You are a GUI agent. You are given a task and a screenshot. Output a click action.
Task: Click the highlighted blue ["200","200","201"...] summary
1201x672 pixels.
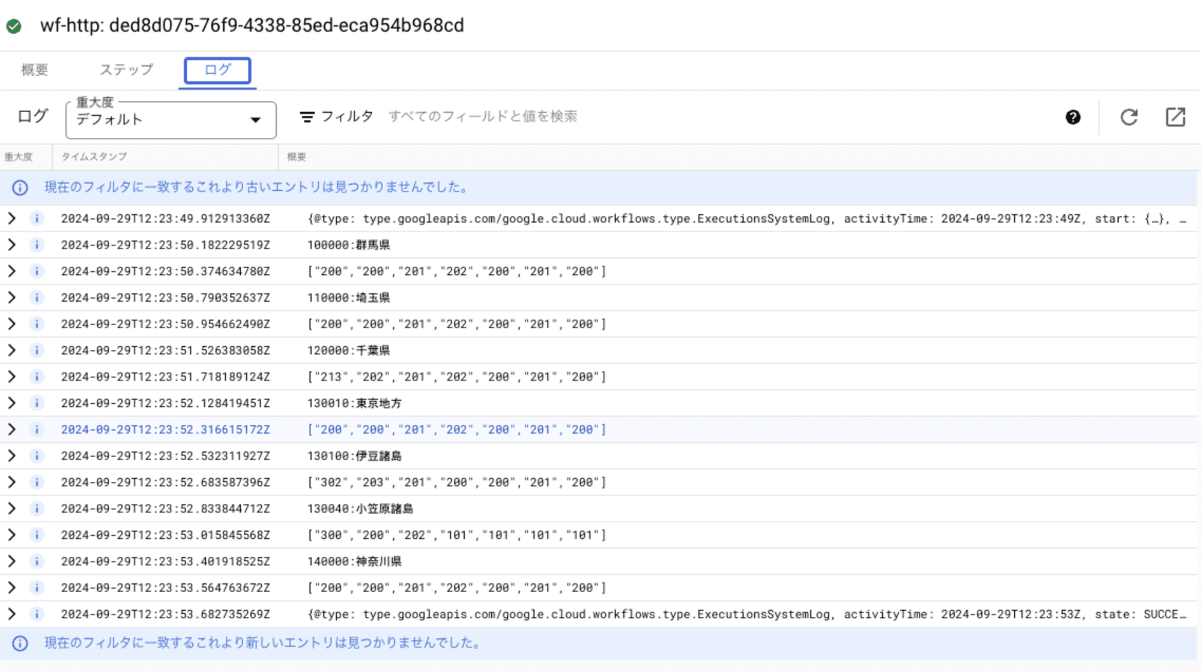click(457, 430)
